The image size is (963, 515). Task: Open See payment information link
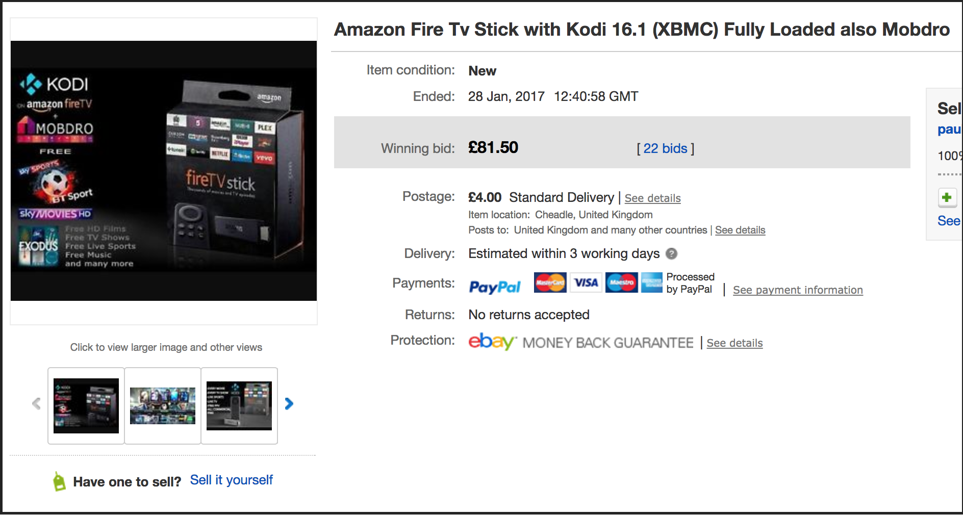click(797, 290)
